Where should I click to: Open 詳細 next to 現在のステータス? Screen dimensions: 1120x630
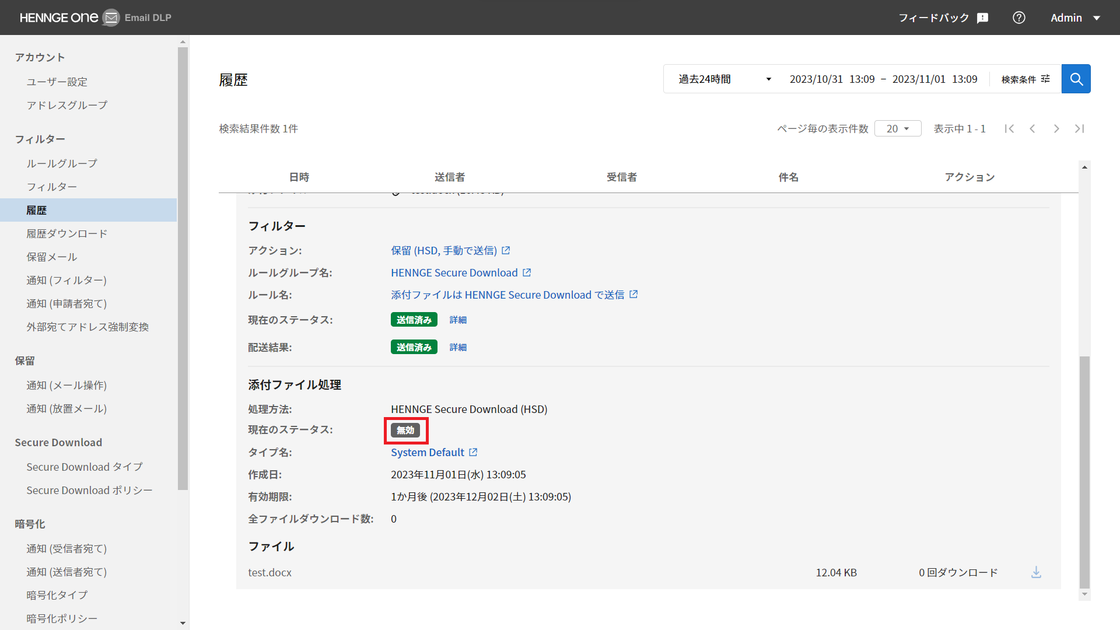458,320
